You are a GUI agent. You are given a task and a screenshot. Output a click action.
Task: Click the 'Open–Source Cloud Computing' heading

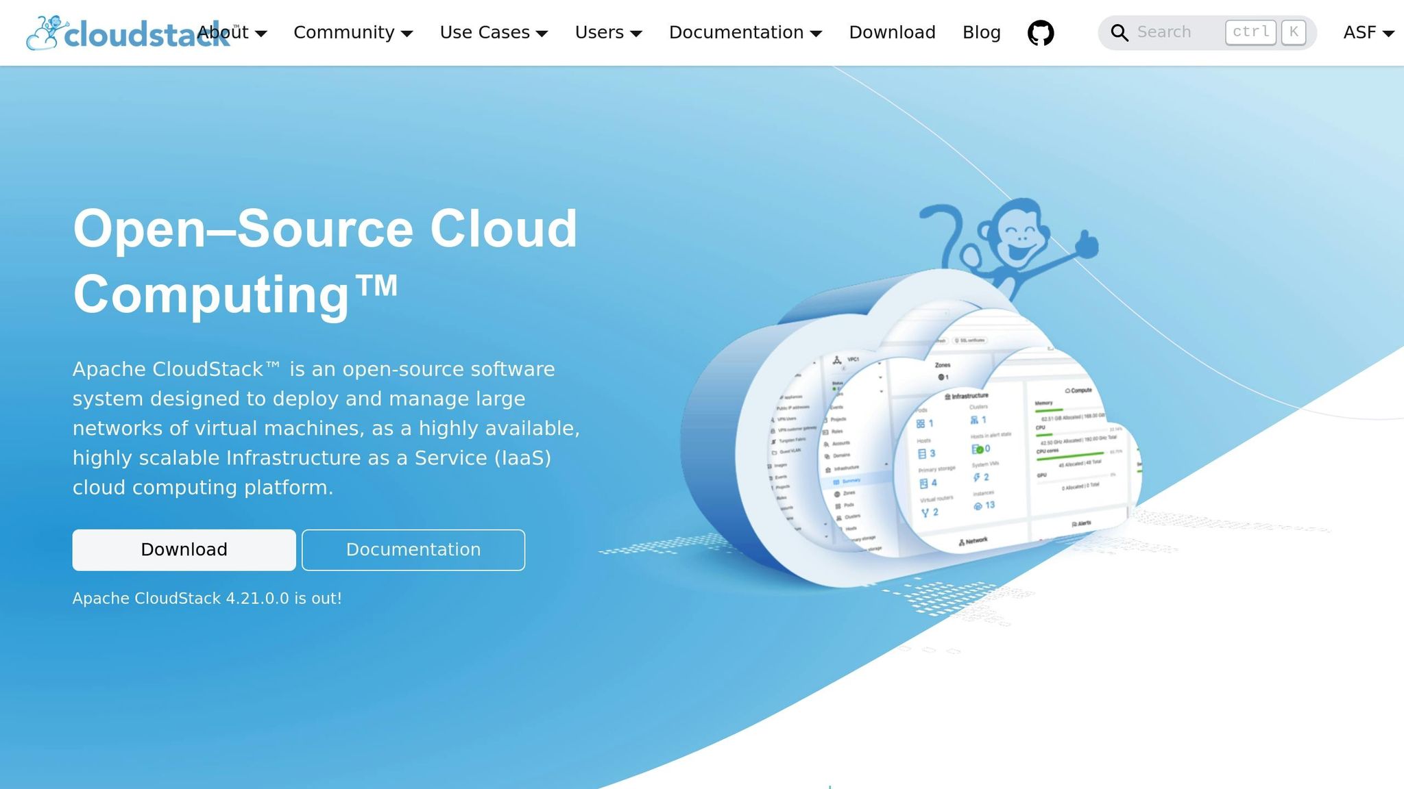(x=325, y=261)
